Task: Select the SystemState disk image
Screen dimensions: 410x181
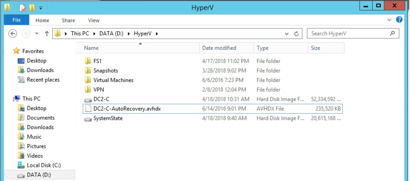Action: pos(108,118)
